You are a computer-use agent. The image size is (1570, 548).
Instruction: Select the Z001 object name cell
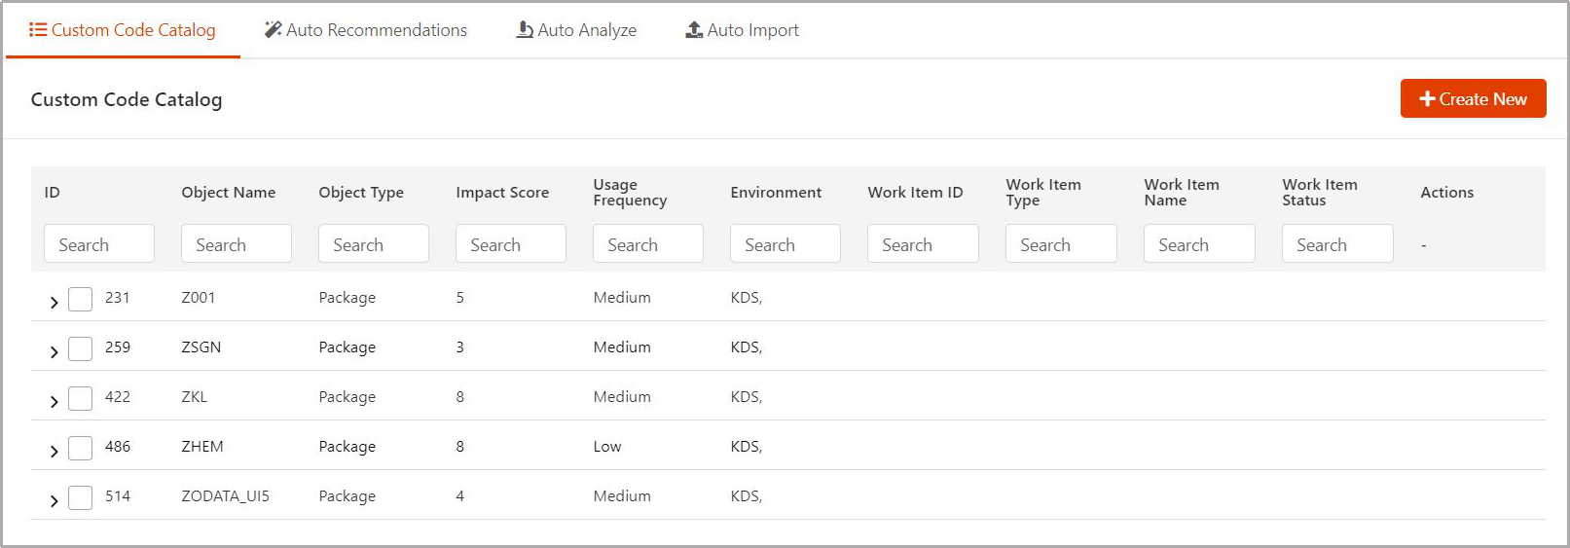199,298
